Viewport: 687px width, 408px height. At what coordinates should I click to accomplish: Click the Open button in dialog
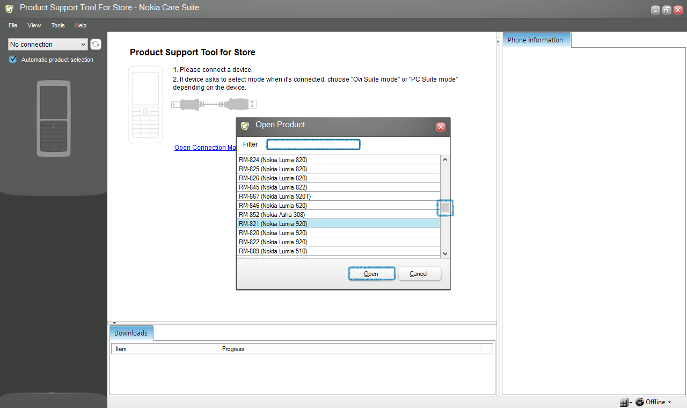pyautogui.click(x=371, y=274)
